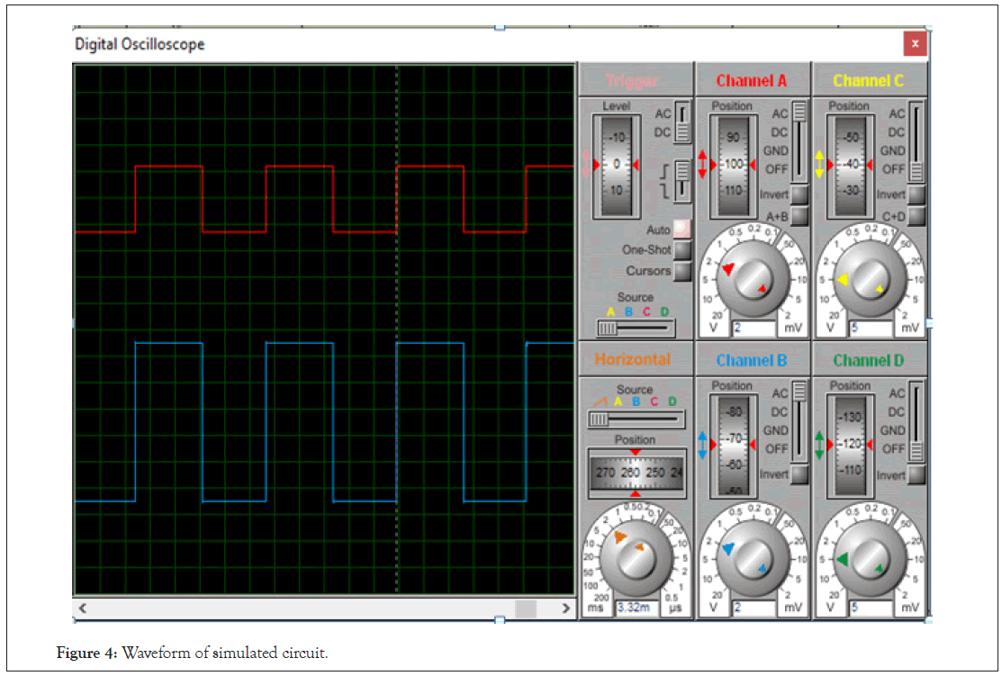The height and width of the screenshot is (676, 1002).
Task: Click the Channel B volts value field
Action: [x=754, y=608]
